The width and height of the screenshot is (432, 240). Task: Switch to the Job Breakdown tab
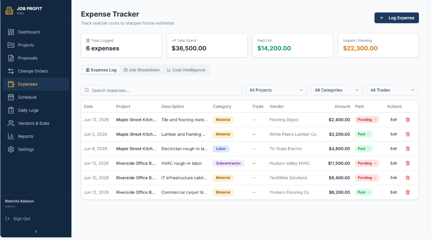(x=142, y=70)
